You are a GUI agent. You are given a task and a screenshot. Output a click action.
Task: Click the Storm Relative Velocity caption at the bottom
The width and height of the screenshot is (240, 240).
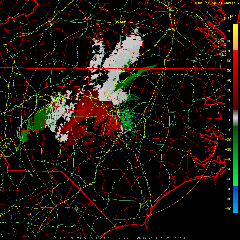click(x=120, y=238)
